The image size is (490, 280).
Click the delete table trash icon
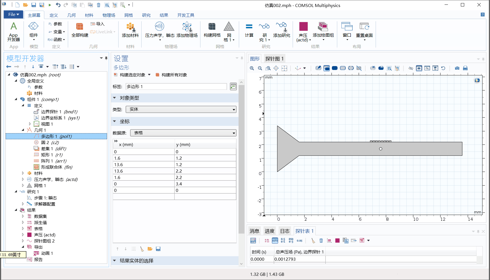[x=321, y=241]
